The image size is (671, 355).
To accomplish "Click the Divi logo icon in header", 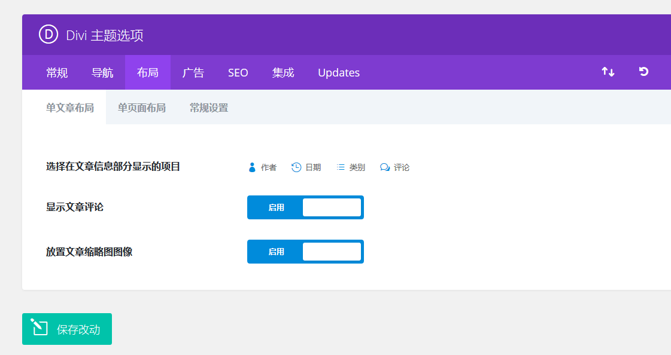I will (48, 35).
